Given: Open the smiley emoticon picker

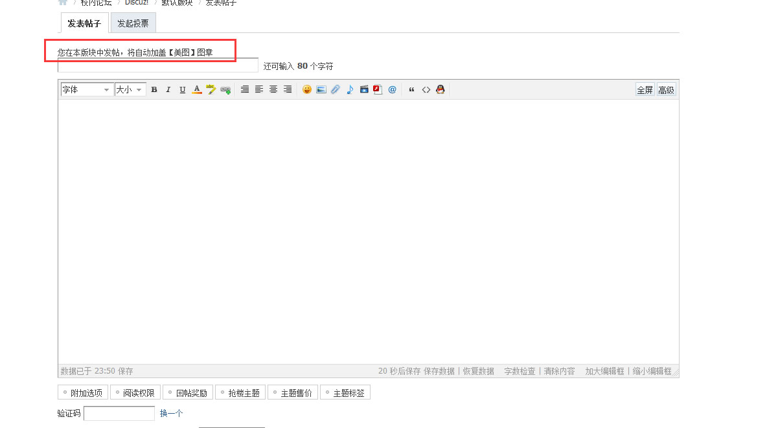Looking at the screenshot, I should click(x=307, y=90).
